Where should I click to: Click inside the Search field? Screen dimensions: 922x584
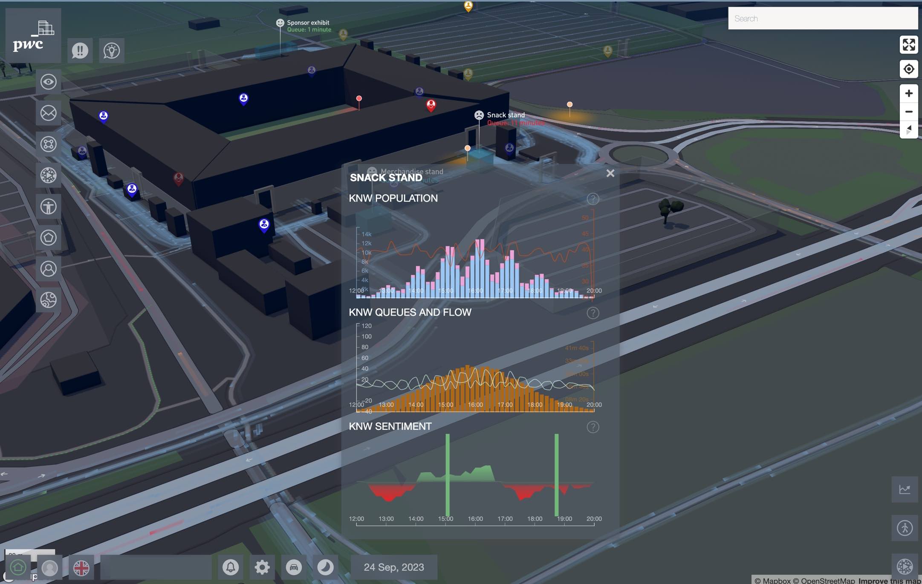(x=823, y=18)
